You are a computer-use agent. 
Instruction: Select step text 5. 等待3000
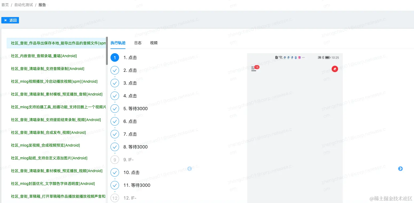point(135,109)
